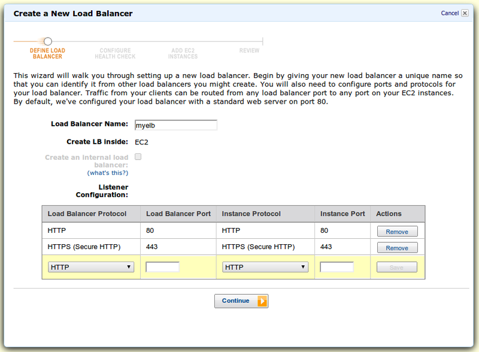
Task: Click the Configure Health Check step circle
Action: coord(115,41)
